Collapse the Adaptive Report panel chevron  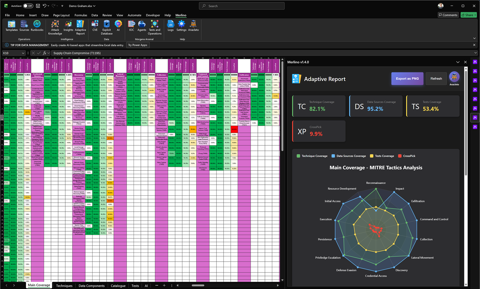click(458, 62)
